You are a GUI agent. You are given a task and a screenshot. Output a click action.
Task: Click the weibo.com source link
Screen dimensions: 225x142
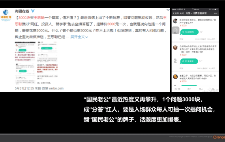click(x=56, y=88)
